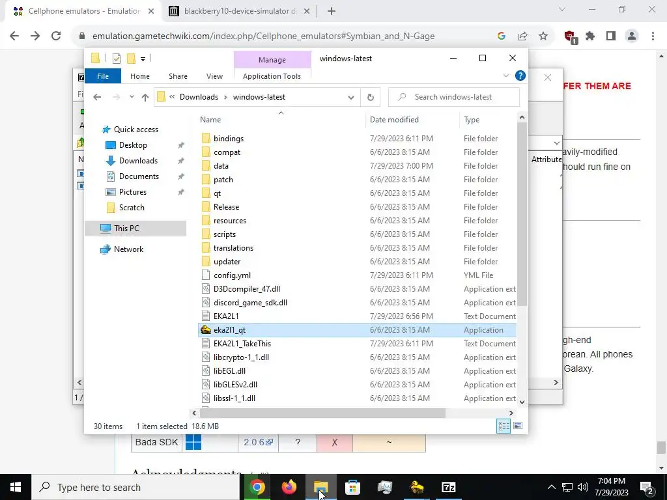Click the horizontal scrollbar in file list
Image resolution: width=667 pixels, height=500 pixels.
point(322,413)
